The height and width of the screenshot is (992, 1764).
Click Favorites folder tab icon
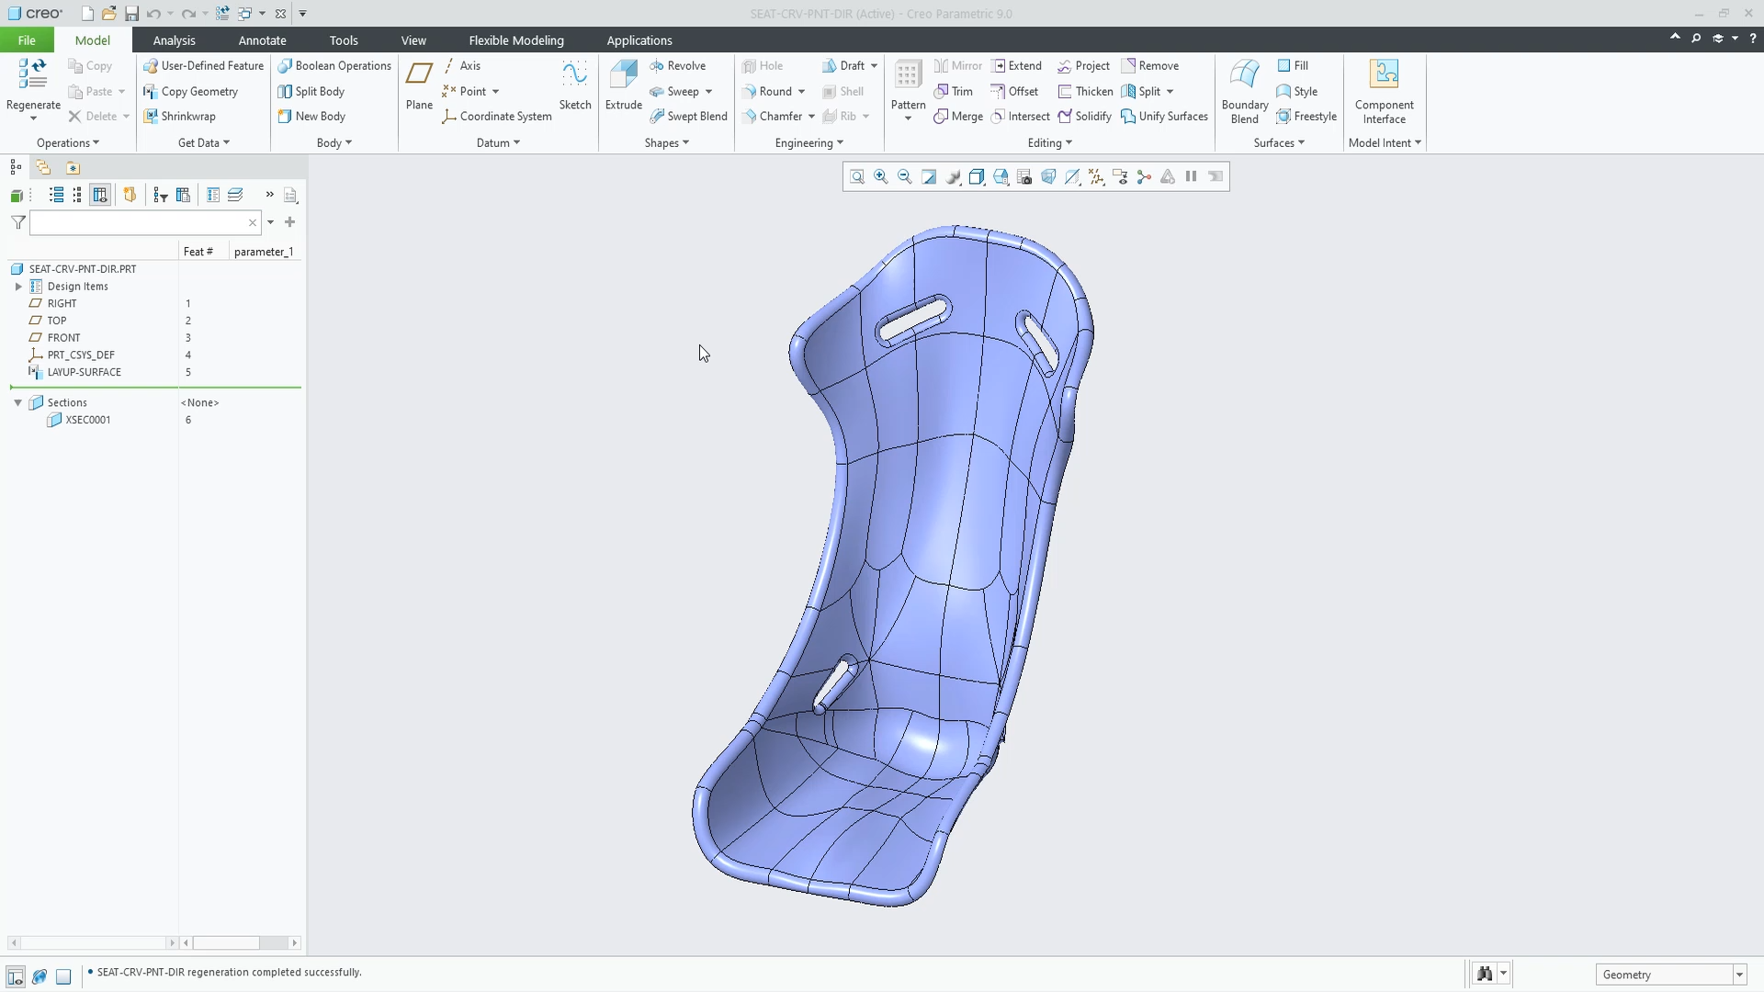coord(73,167)
